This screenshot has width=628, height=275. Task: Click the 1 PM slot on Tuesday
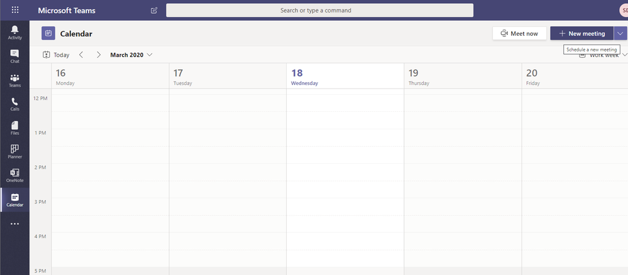pos(228,137)
